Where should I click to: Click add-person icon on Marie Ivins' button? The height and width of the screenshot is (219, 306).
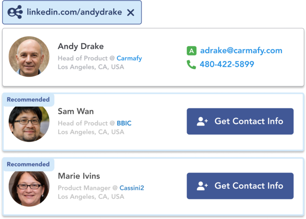click(x=202, y=186)
